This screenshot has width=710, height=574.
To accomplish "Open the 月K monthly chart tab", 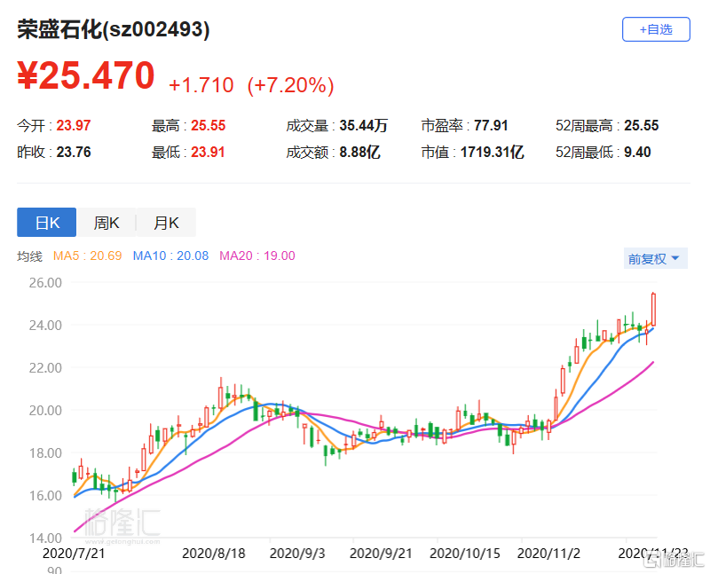I will (166, 223).
